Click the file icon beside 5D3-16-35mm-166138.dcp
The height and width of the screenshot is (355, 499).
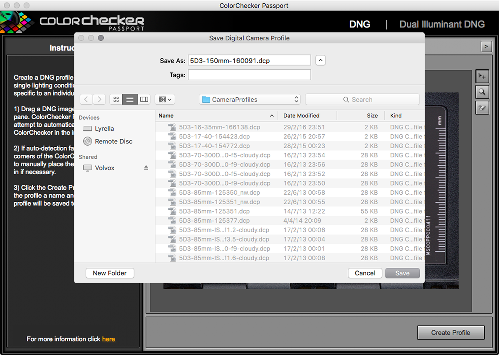(x=172, y=127)
